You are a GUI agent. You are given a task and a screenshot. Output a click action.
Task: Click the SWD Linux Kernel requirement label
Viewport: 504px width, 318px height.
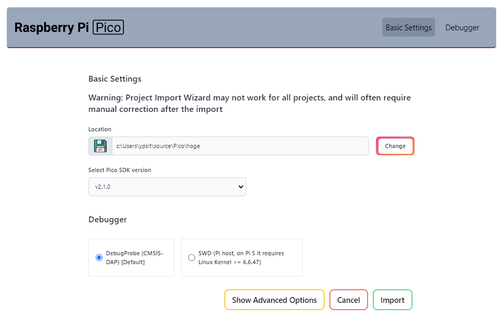pyautogui.click(x=241, y=257)
